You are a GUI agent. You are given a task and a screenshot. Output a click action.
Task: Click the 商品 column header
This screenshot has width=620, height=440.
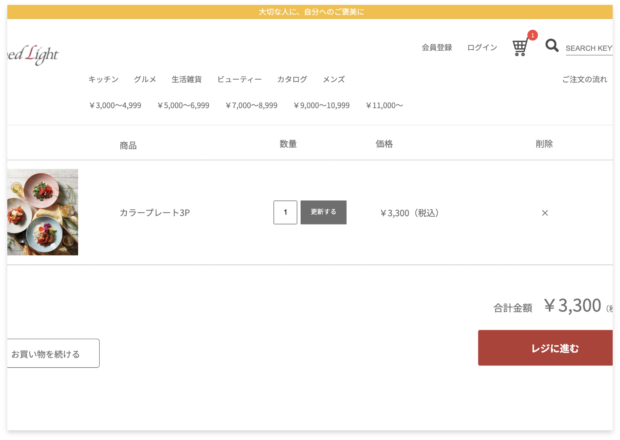point(128,146)
